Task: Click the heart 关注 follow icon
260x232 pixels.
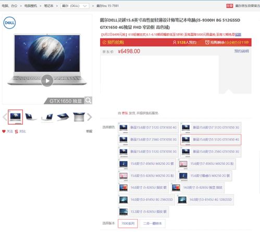Action: click(x=4, y=131)
